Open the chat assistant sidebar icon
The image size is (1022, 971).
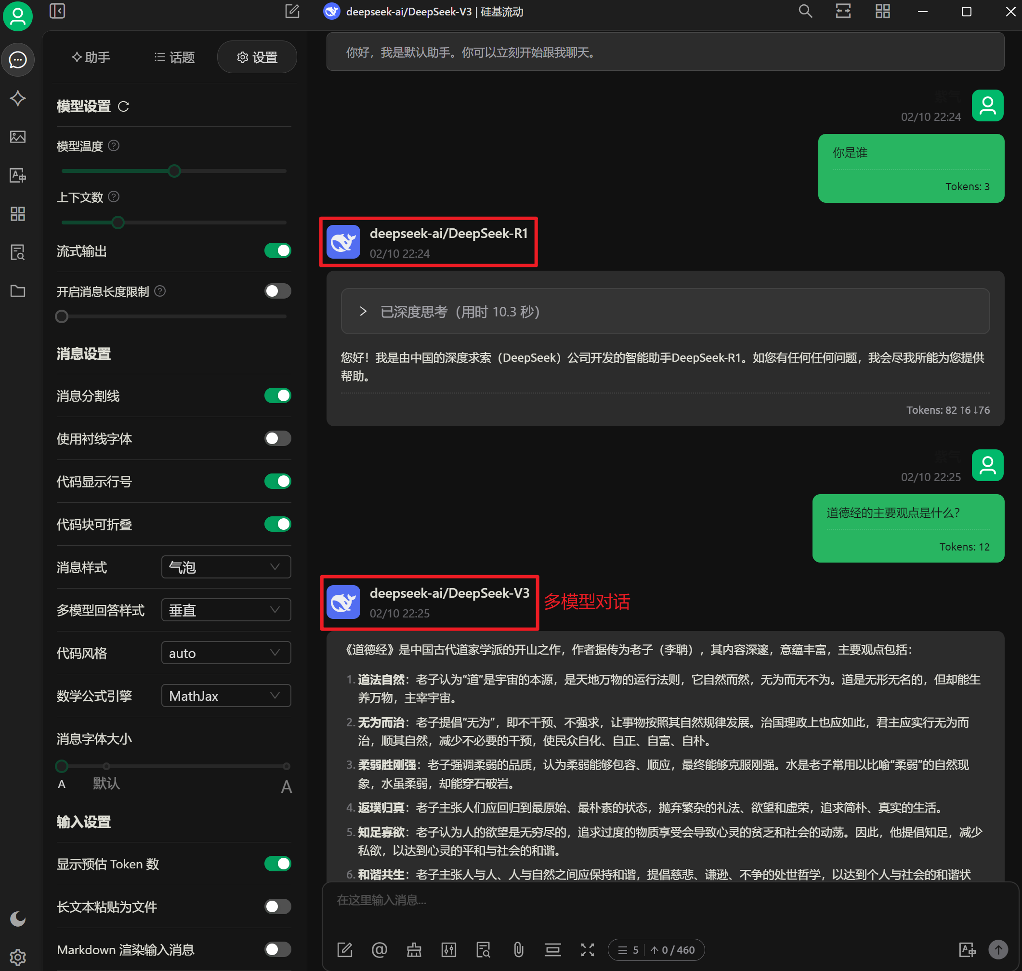click(x=18, y=60)
